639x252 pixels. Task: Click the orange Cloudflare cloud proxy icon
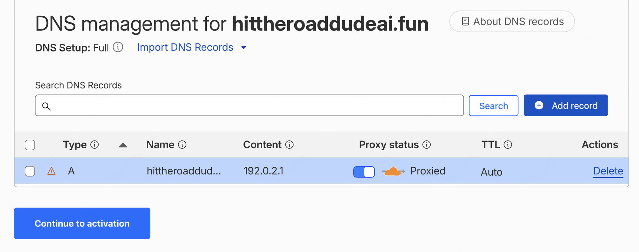pos(393,172)
